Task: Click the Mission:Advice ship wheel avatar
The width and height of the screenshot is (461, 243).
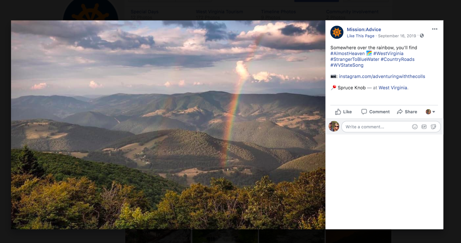Action: pos(337,33)
